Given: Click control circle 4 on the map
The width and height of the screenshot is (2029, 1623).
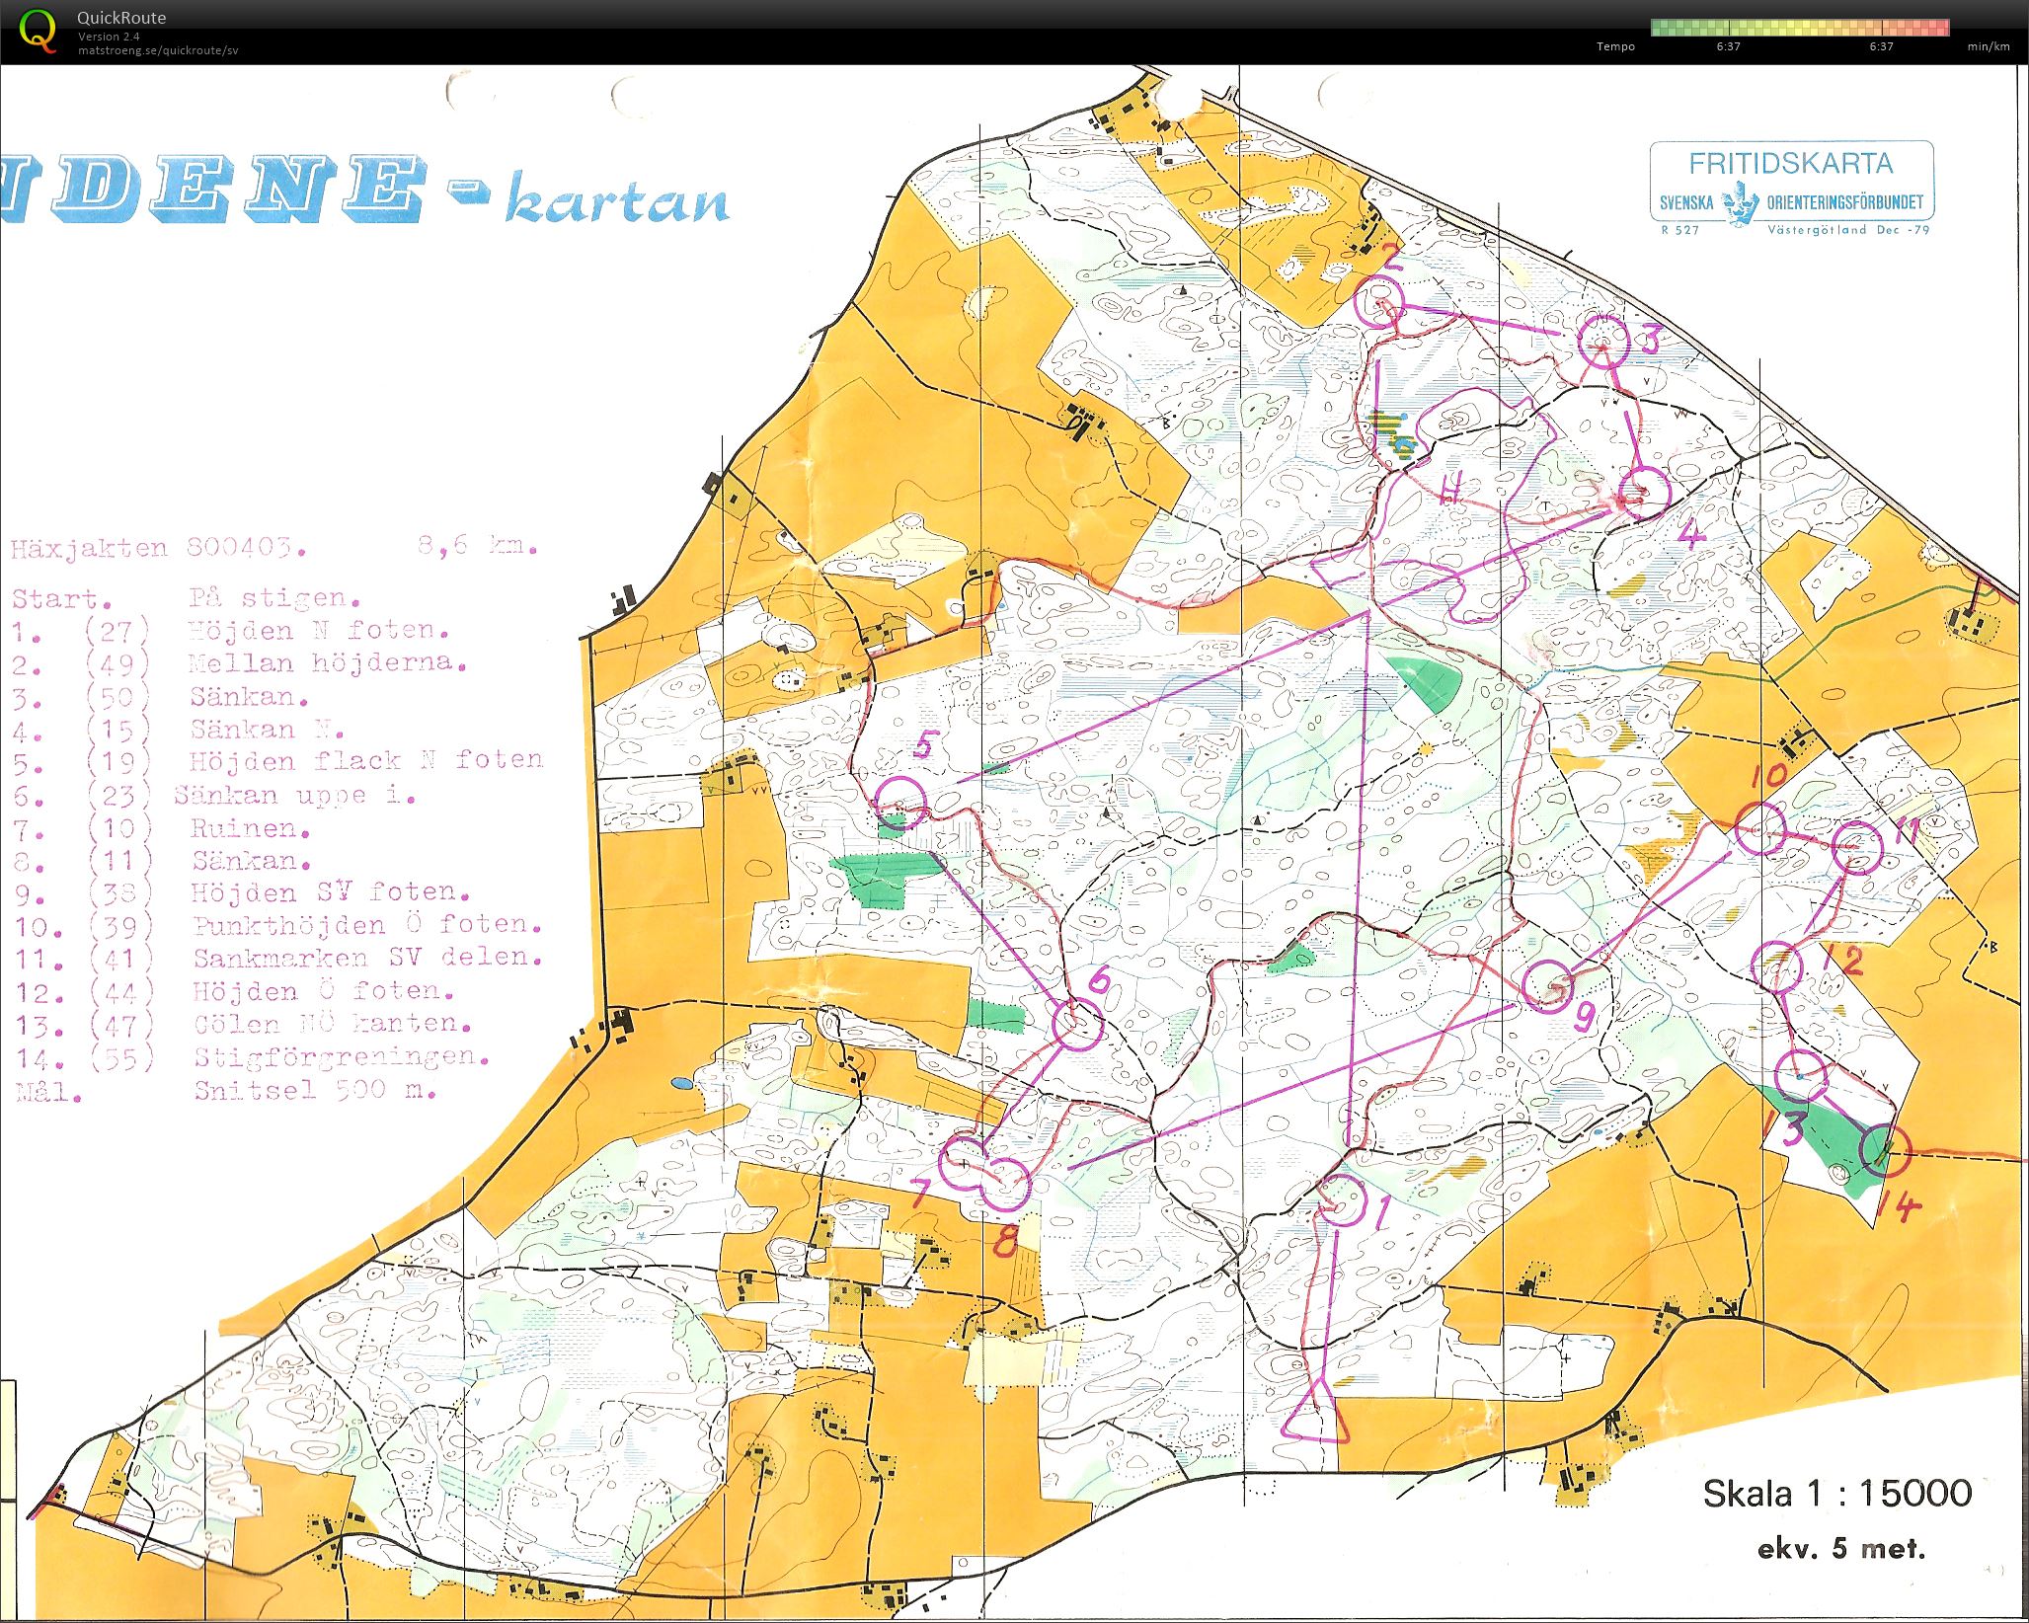Looking at the screenshot, I should (1644, 493).
